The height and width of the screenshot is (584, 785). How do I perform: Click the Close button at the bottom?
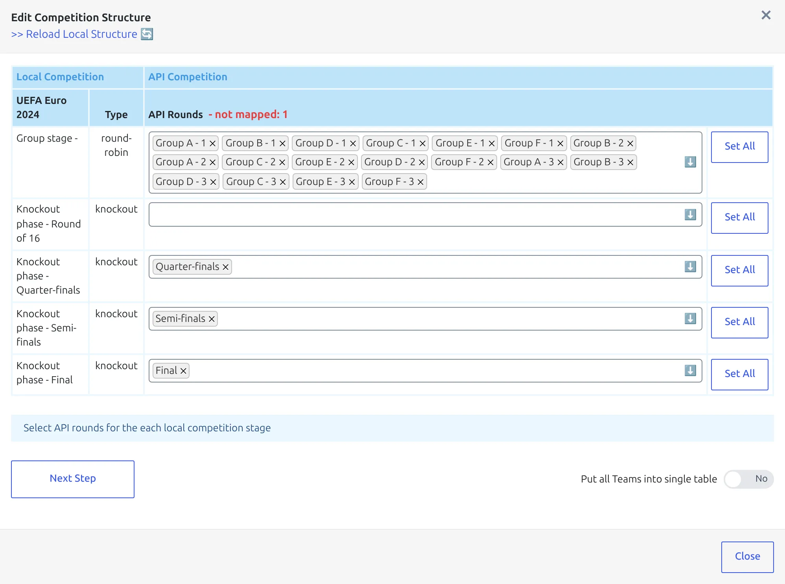747,557
